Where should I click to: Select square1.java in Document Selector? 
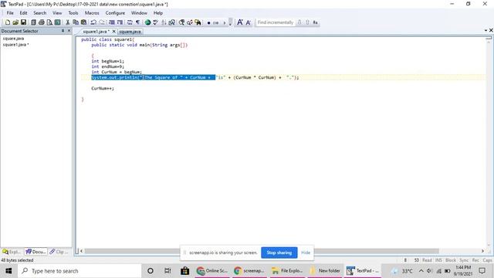[15, 45]
